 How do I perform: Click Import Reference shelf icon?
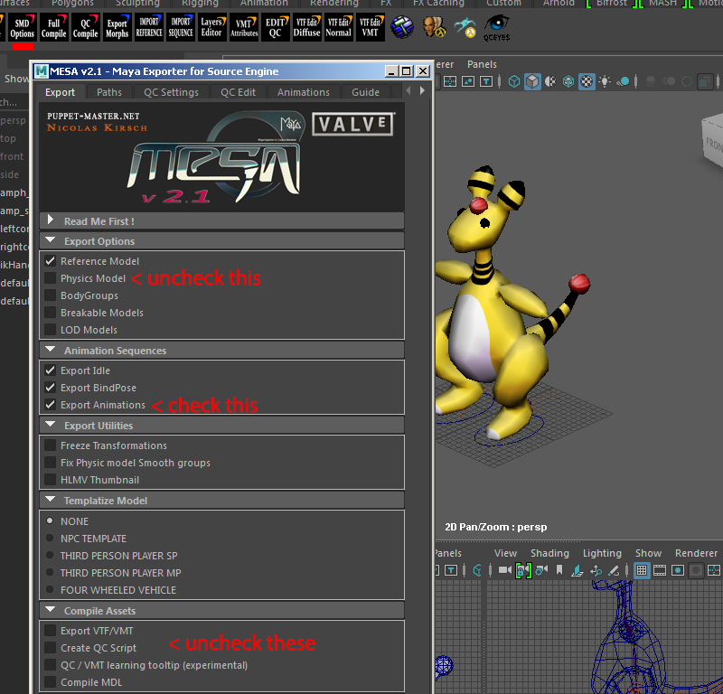[x=149, y=28]
